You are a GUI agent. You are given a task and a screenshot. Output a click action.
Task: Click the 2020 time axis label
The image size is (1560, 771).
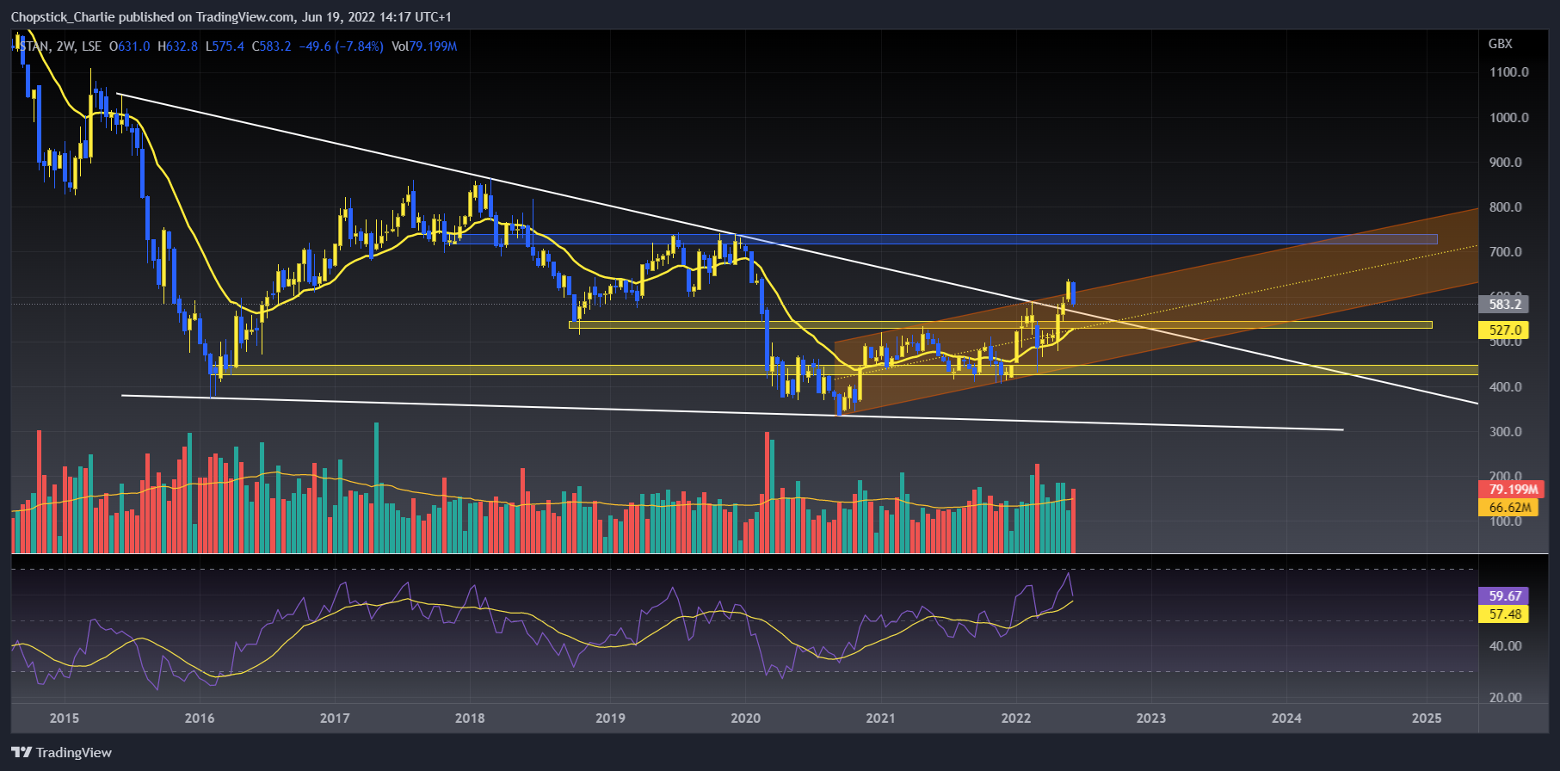point(745,718)
